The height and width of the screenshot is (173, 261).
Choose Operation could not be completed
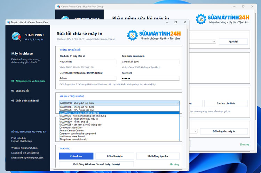(119, 133)
